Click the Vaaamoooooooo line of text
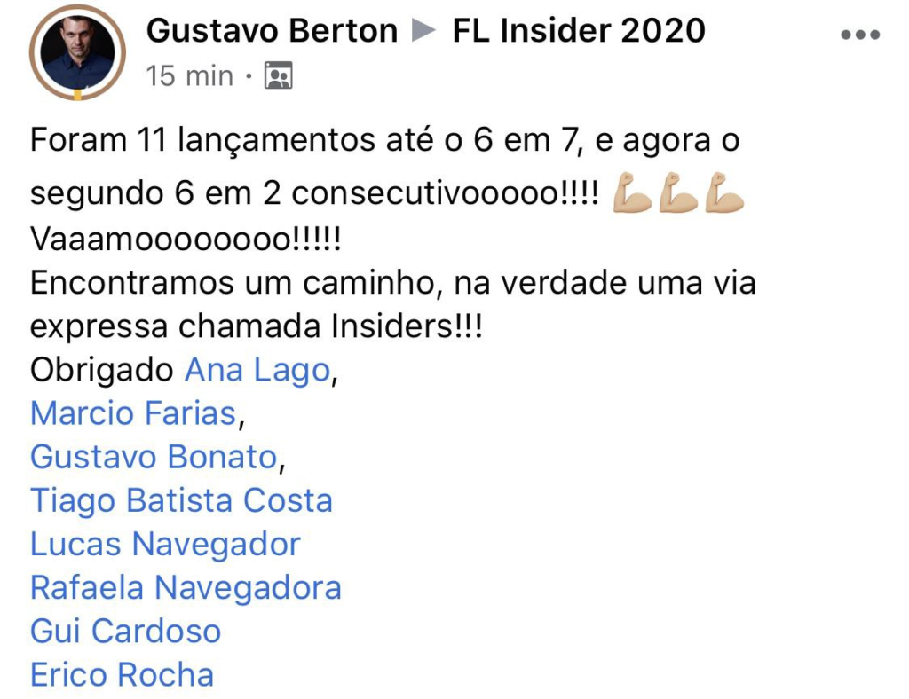This screenshot has width=909, height=699. (186, 240)
